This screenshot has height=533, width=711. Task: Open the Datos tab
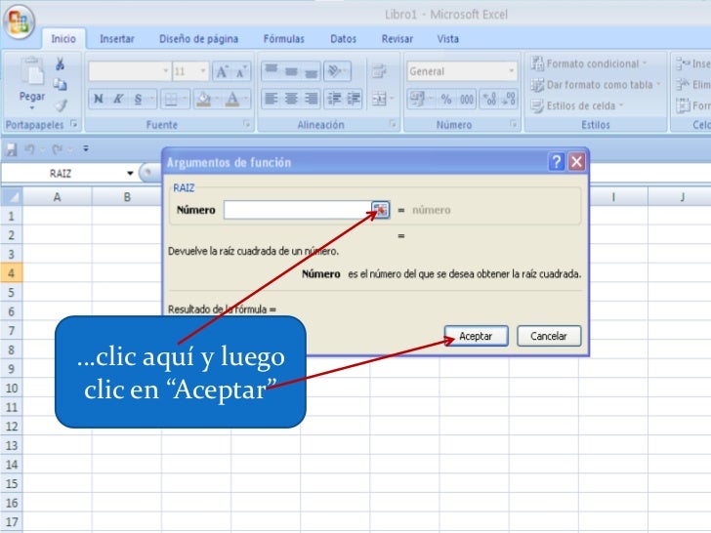point(343,39)
